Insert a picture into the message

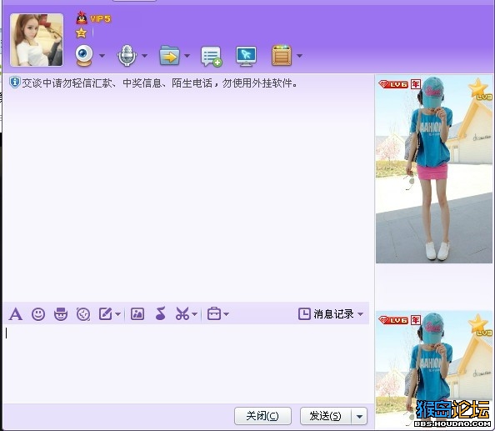(x=137, y=314)
